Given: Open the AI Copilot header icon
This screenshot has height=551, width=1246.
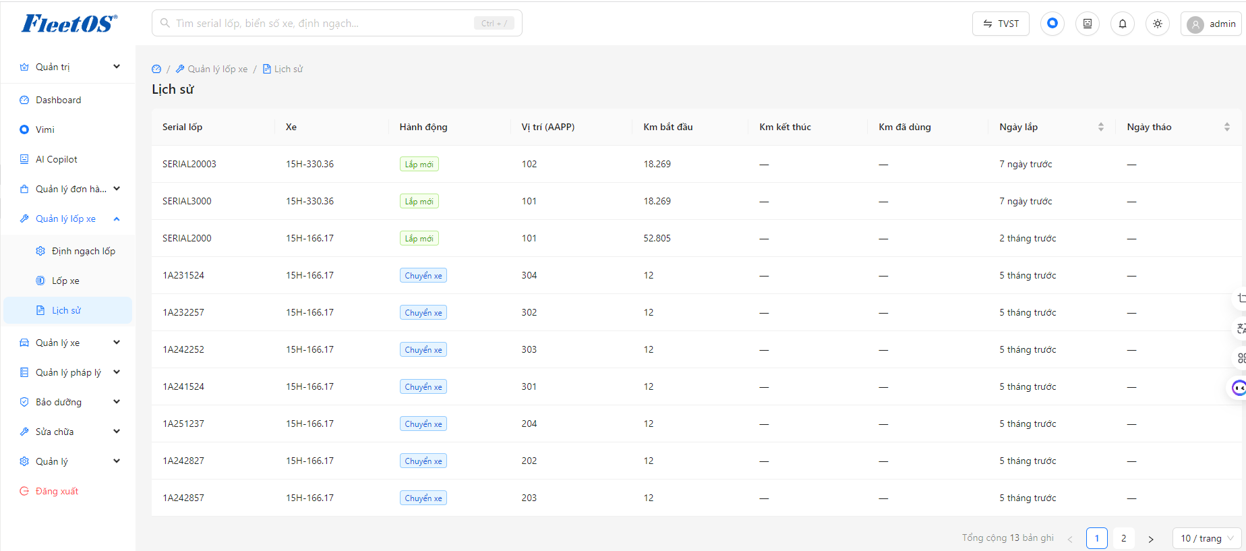Looking at the screenshot, I should pos(1088,24).
